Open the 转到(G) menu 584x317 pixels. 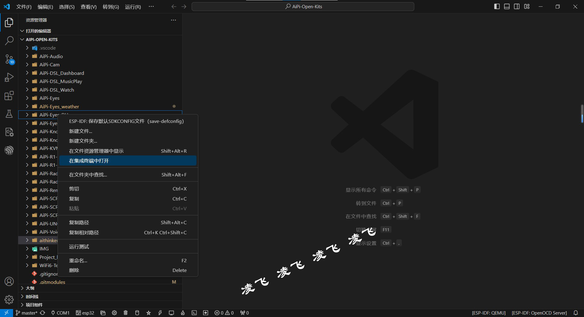(x=111, y=7)
